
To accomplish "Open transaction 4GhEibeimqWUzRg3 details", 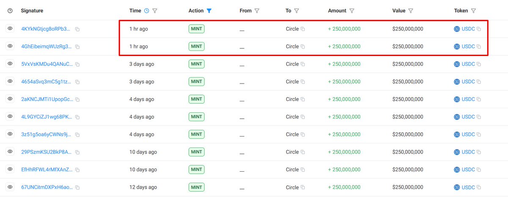I will click(47, 47).
